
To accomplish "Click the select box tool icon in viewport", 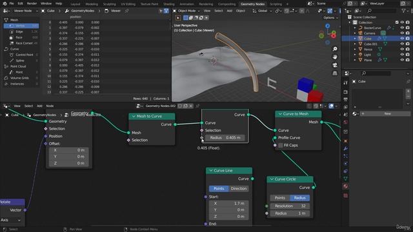I will pyautogui.click(x=185, y=17).
